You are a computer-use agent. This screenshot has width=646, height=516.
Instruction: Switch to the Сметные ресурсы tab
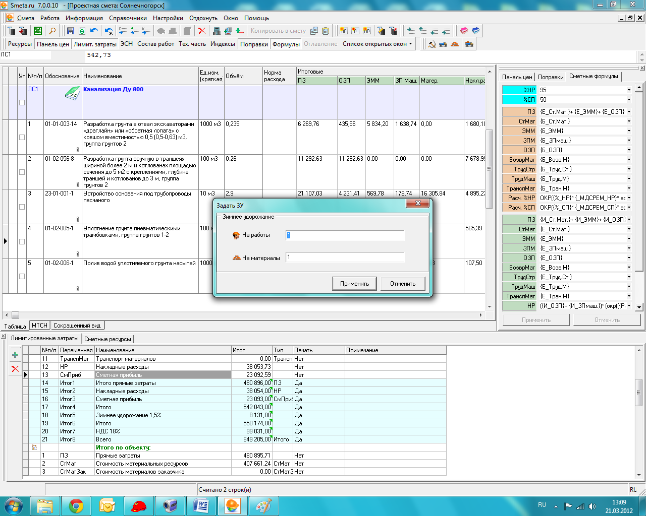107,339
